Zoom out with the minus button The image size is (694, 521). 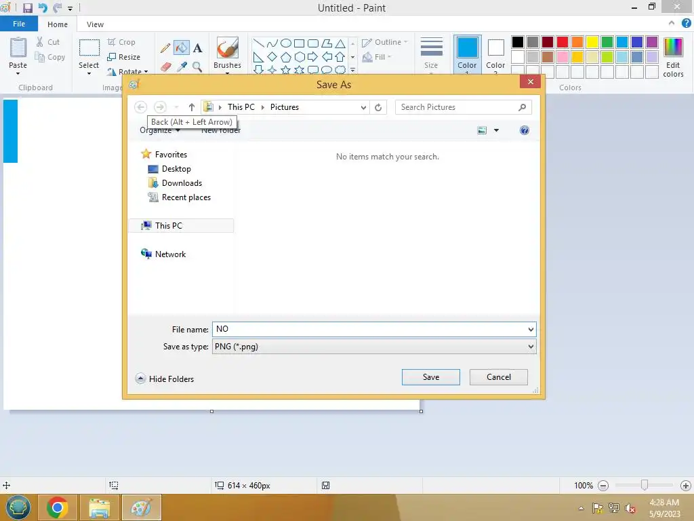tap(603, 486)
